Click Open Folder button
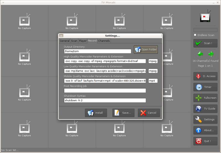 (x=146, y=50)
